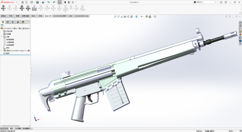
Task: Click the Home icon in quick access toolbar
Action: [x=23, y=2]
